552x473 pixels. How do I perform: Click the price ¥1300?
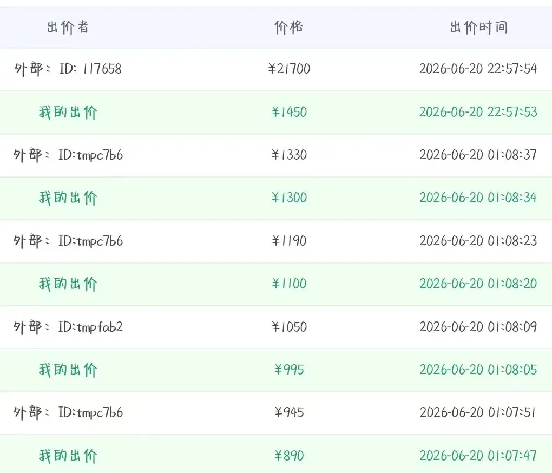click(x=289, y=198)
